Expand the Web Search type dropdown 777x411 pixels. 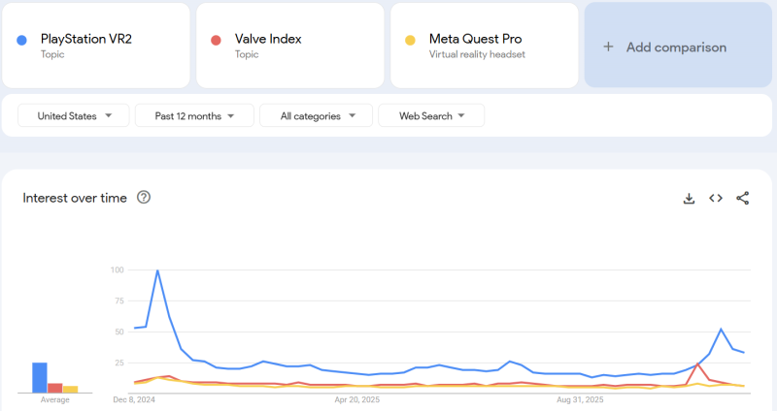pyautogui.click(x=430, y=116)
